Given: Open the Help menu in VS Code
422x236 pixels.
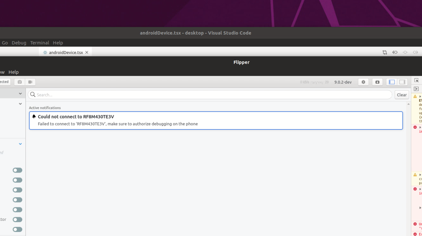Looking at the screenshot, I should [58, 43].
